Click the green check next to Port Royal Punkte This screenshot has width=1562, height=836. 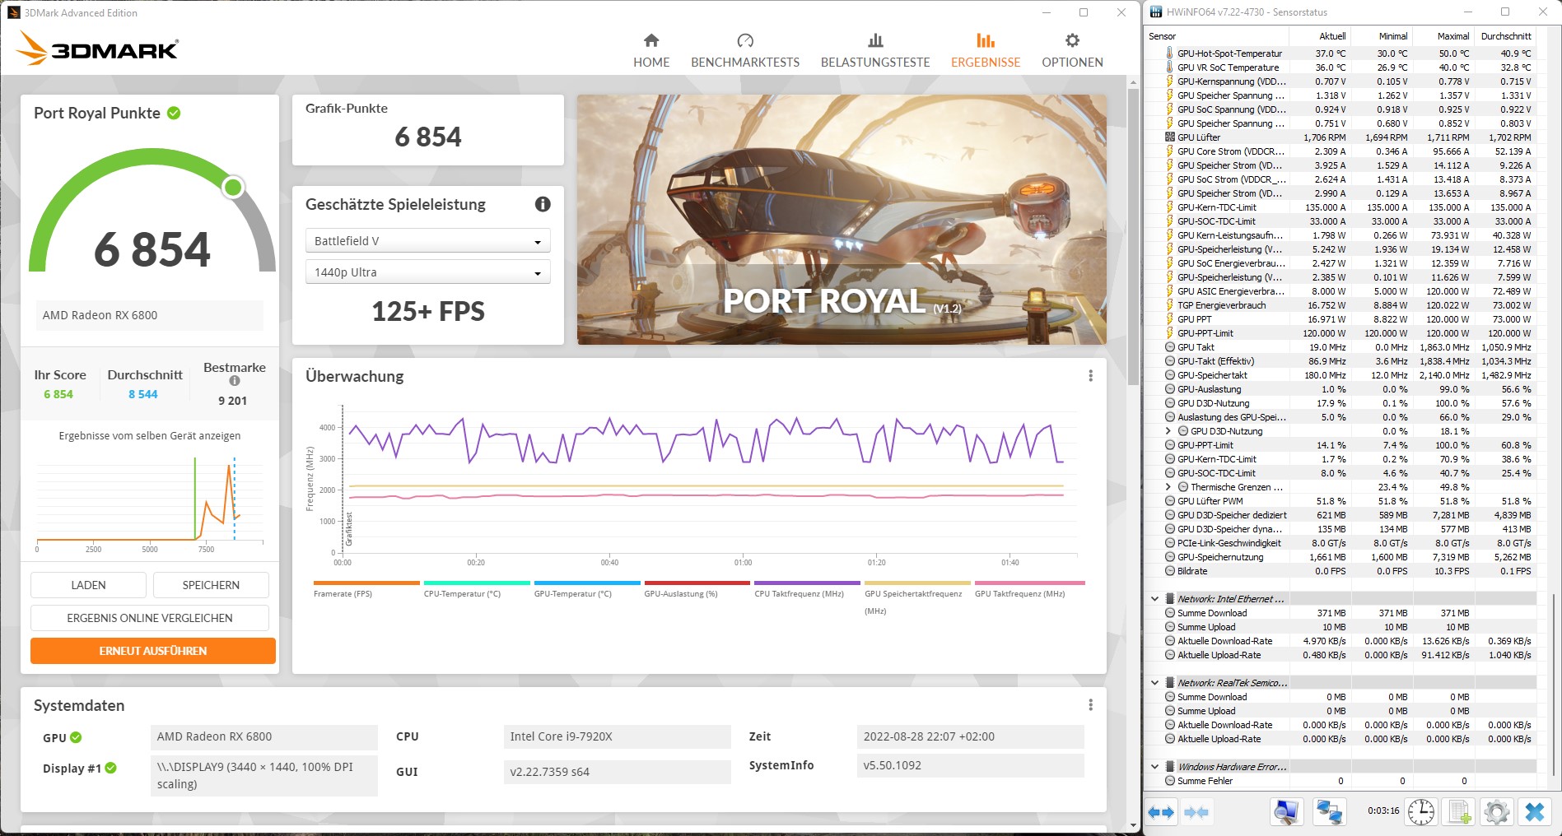(174, 113)
